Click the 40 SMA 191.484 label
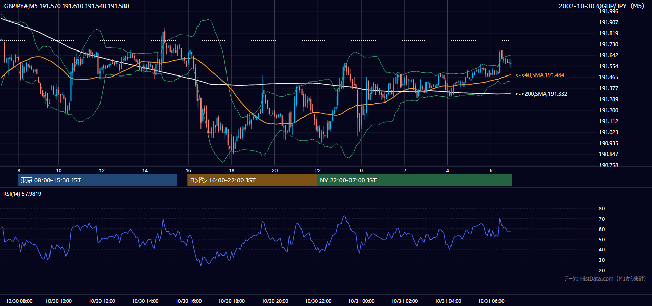The height and width of the screenshot is (306, 652). (539, 75)
